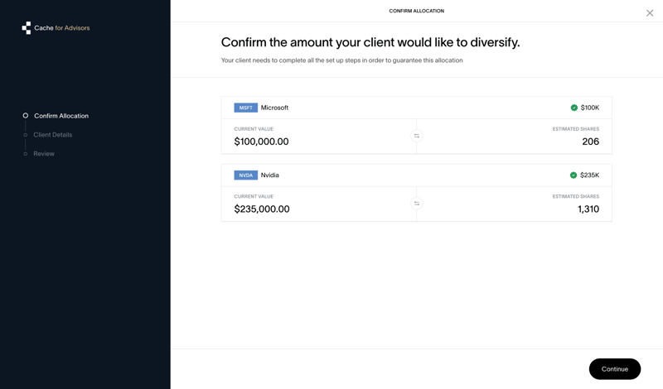The width and height of the screenshot is (663, 389).
Task: Click the MSFT ticker badge
Action: (x=245, y=108)
